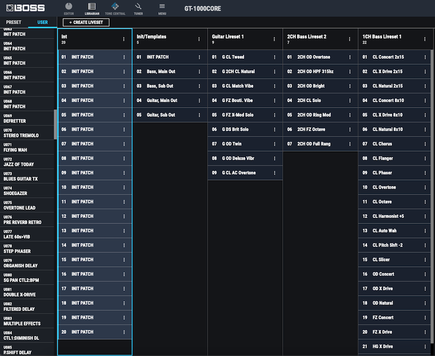
Task: Open options for CL Chorus patch
Action: coord(425,144)
